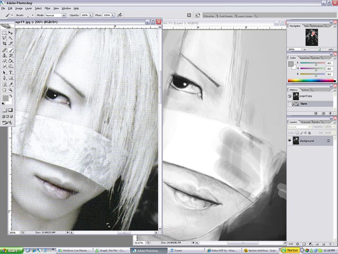This screenshot has height=254, width=338.
Task: Open the Brush preset picker arrow
Action: pos(33,15)
